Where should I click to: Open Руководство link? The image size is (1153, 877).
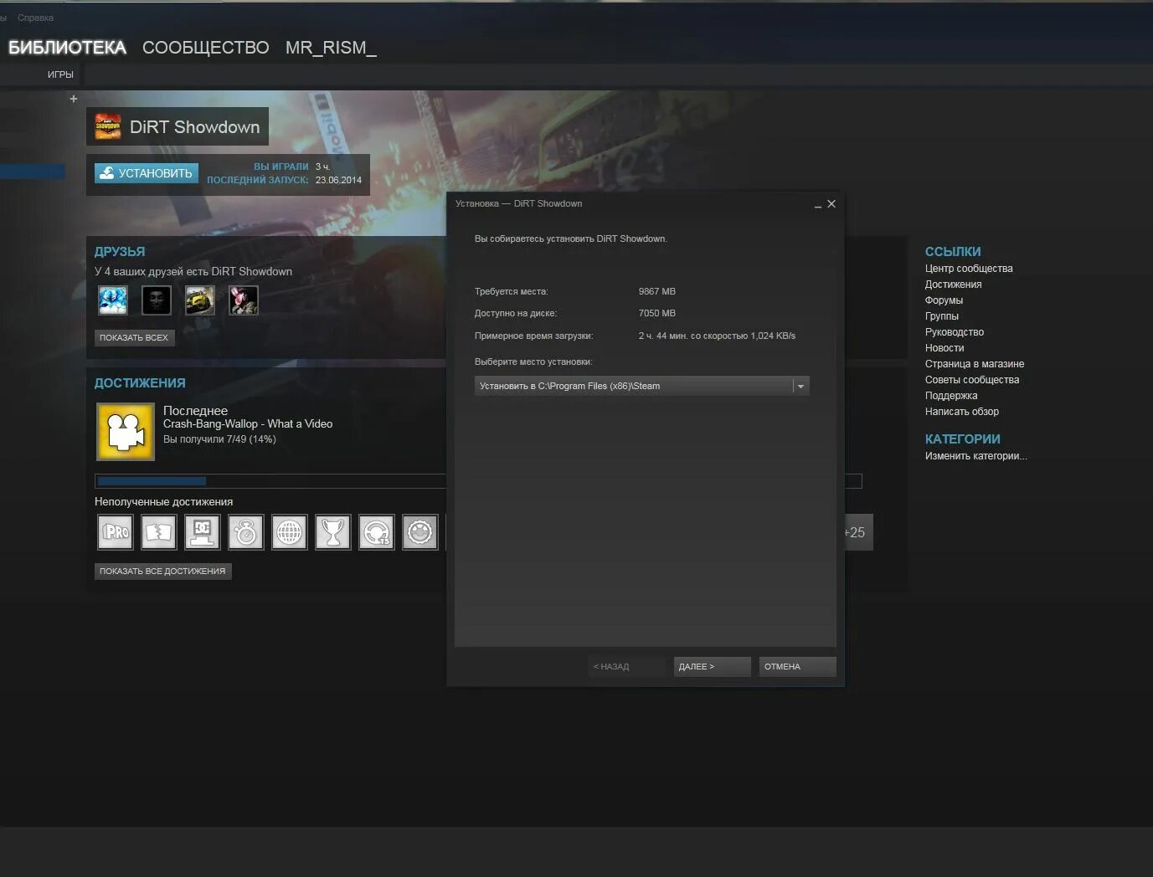[955, 332]
